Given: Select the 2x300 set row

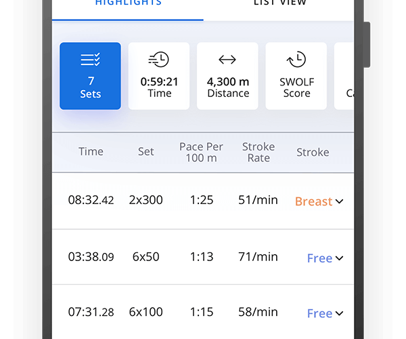Looking at the screenshot, I should tap(146, 201).
